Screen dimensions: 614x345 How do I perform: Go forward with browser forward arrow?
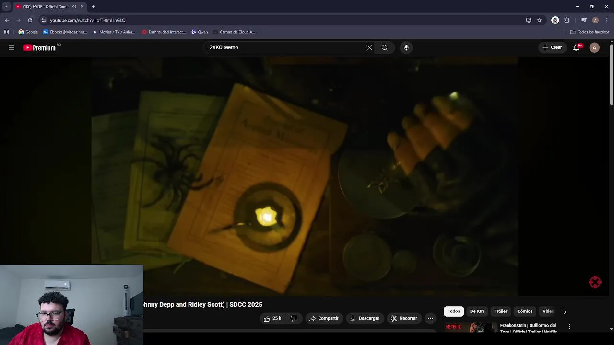click(18, 20)
